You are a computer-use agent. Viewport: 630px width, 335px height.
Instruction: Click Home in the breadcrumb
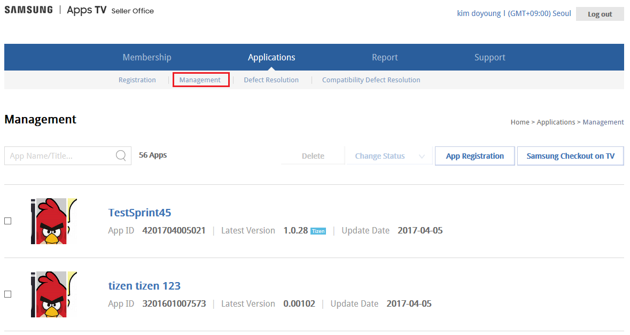point(520,122)
